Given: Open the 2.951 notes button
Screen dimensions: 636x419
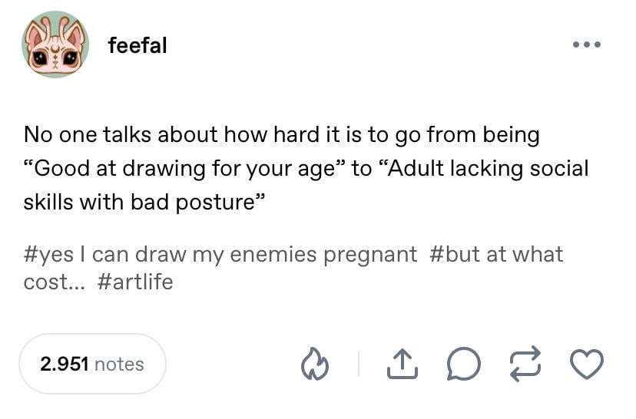Looking at the screenshot, I should 92,364.
